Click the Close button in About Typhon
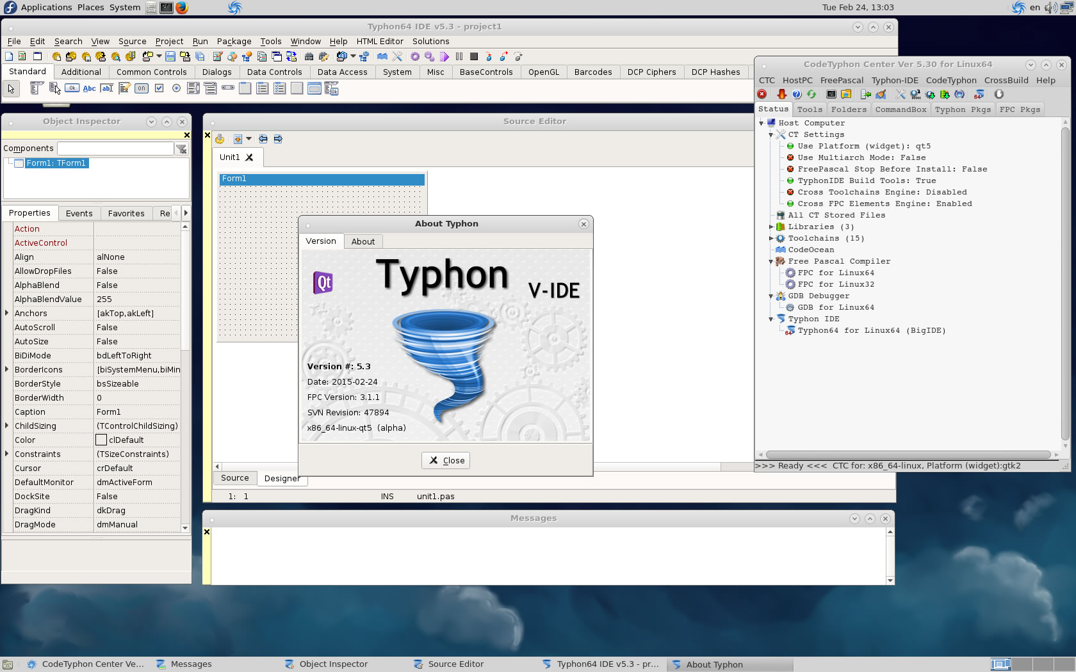The image size is (1076, 672). point(446,460)
